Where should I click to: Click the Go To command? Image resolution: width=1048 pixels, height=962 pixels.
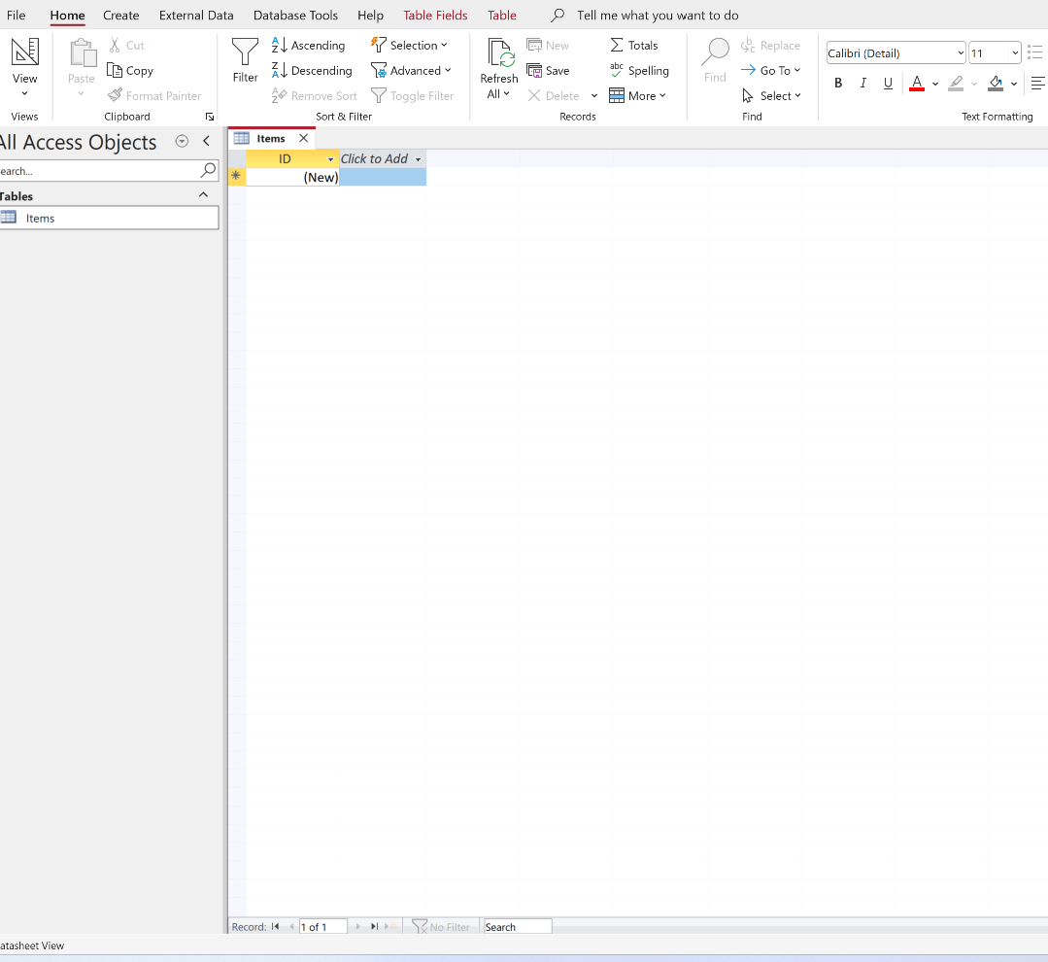click(x=771, y=70)
